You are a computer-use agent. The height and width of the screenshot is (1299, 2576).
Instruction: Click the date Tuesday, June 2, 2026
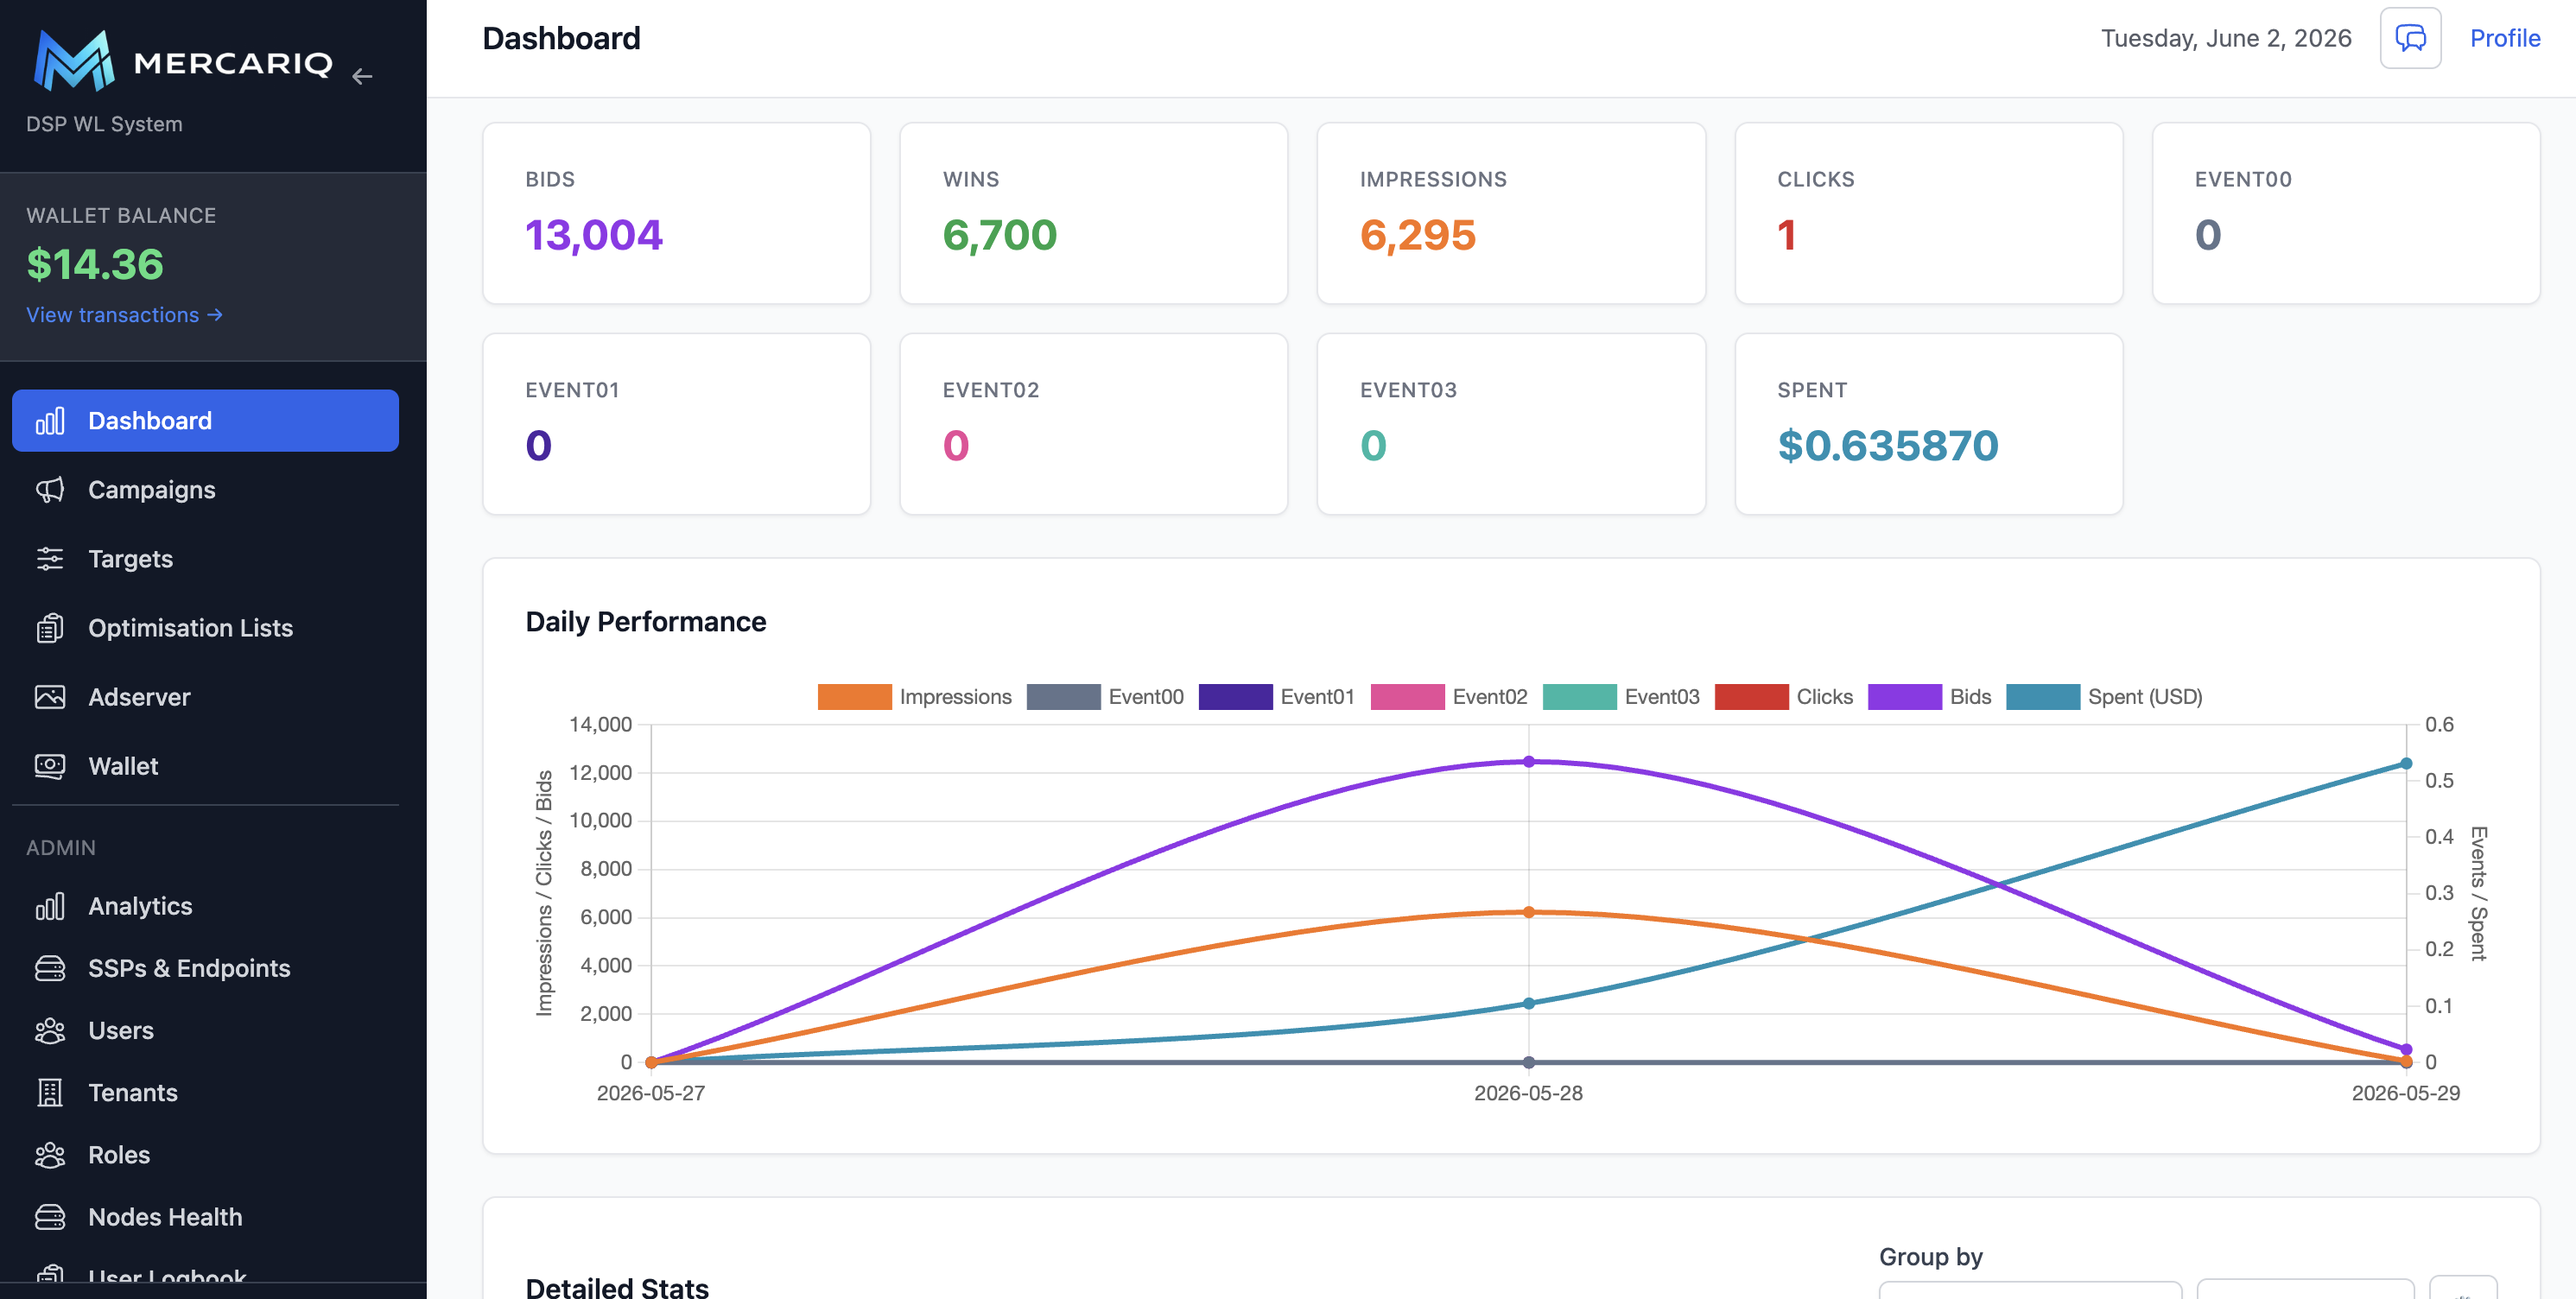click(x=2226, y=38)
